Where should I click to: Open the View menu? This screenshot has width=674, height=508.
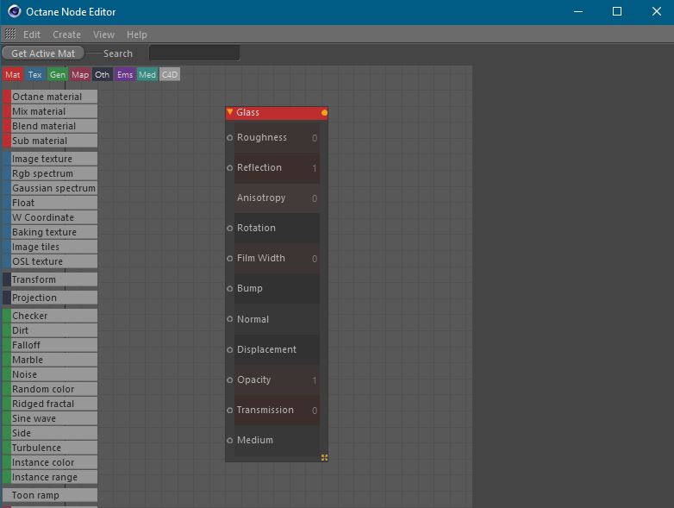click(x=103, y=34)
